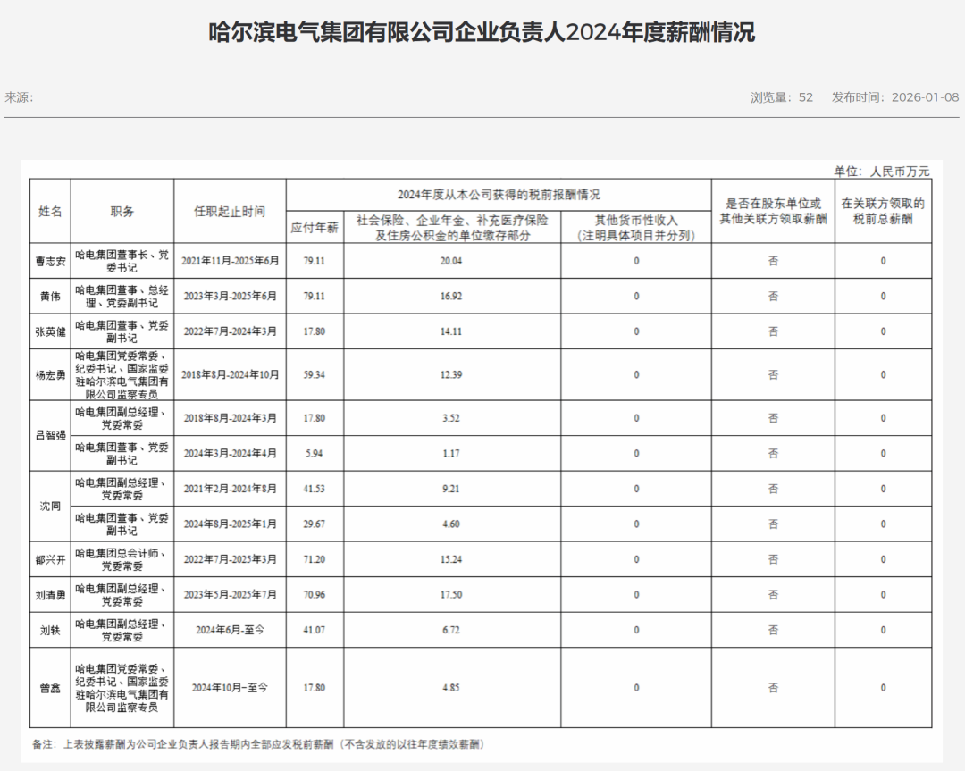The image size is (965, 771).
Task: Click the 浏览量 view count text
Action: [x=781, y=97]
